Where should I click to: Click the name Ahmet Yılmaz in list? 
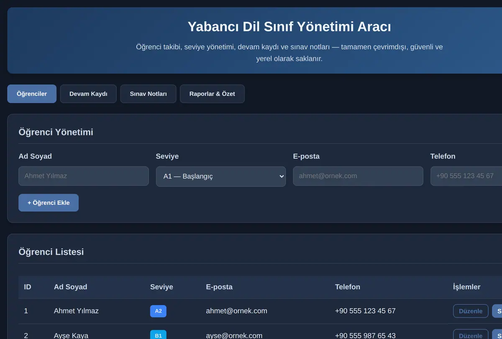76,311
